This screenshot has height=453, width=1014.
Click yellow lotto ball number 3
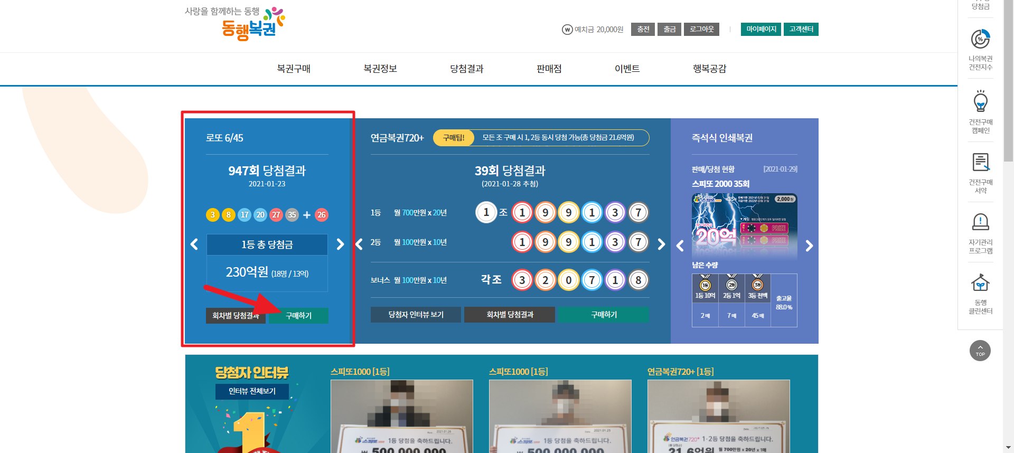pyautogui.click(x=212, y=215)
